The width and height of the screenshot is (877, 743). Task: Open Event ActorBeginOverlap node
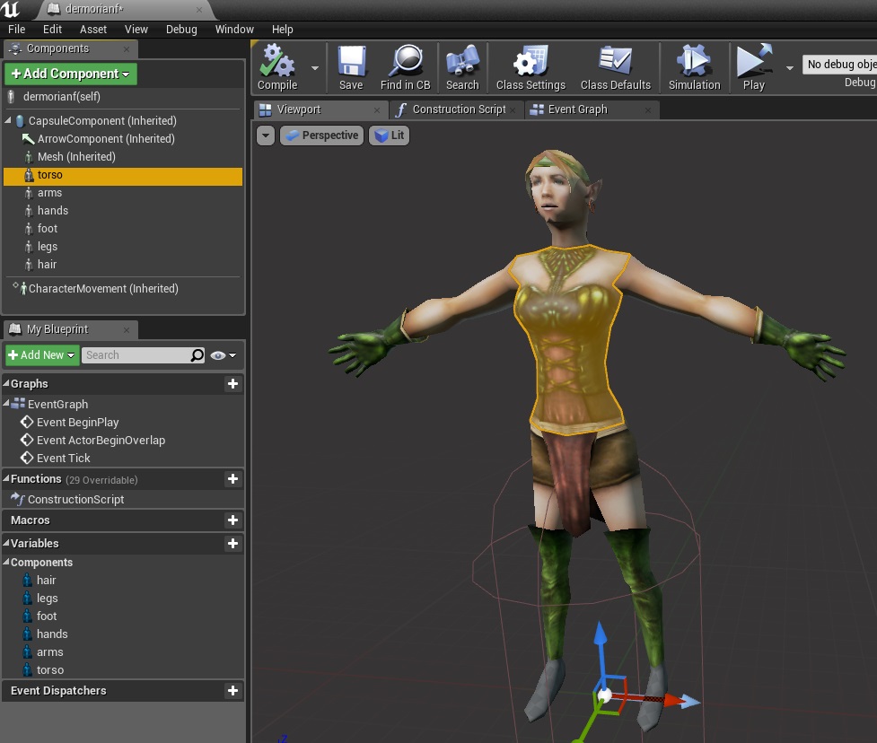[x=101, y=440]
